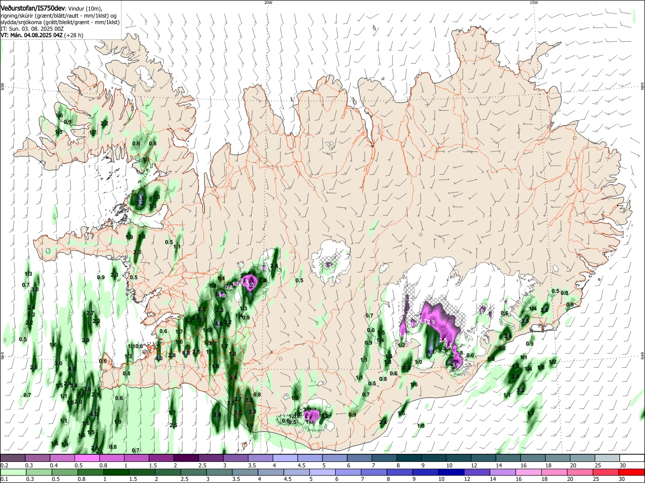Viewport: 645px width, 483px height.
Task: Click the '20W' longitude label at top
Action: click(268, 3)
